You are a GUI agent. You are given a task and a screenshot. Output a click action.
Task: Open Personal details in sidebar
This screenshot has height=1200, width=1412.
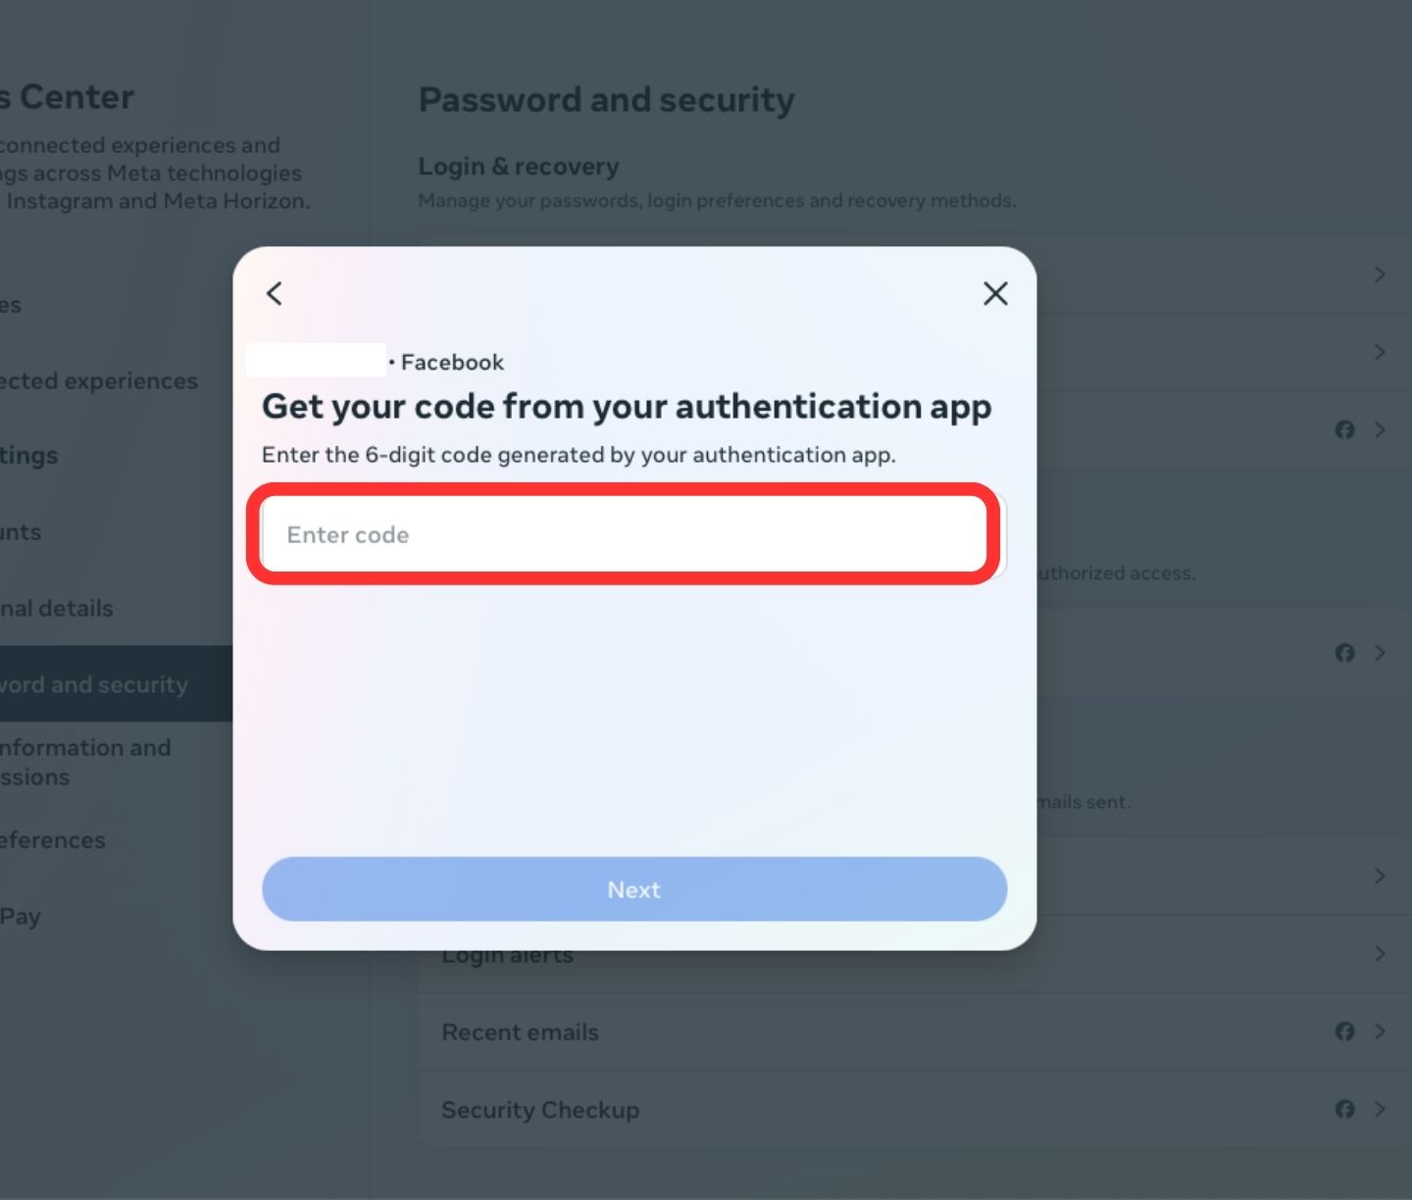tap(57, 608)
